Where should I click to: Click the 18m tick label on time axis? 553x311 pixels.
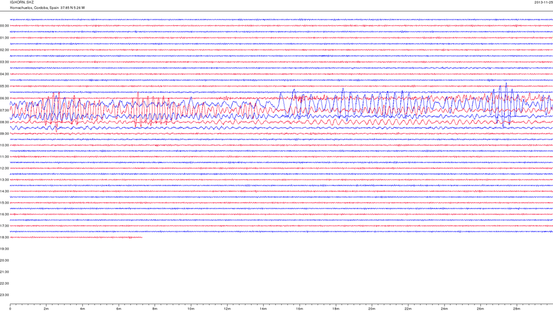click(x=336, y=309)
